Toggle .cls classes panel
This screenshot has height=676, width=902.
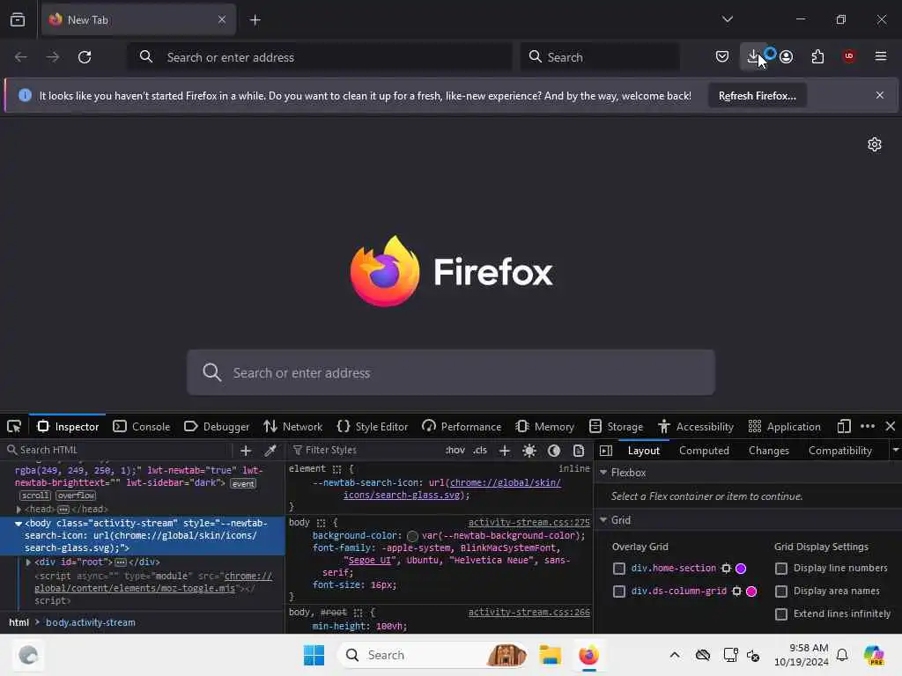coord(480,451)
